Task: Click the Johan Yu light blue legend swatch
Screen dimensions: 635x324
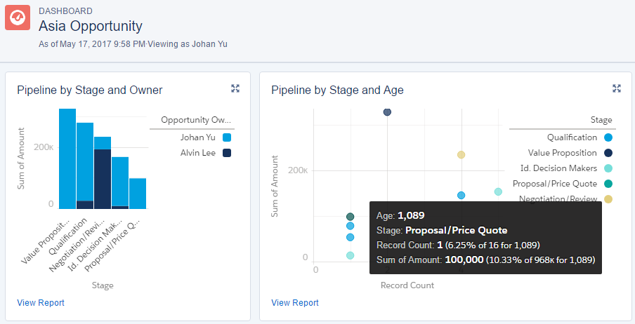Action: 227,137
